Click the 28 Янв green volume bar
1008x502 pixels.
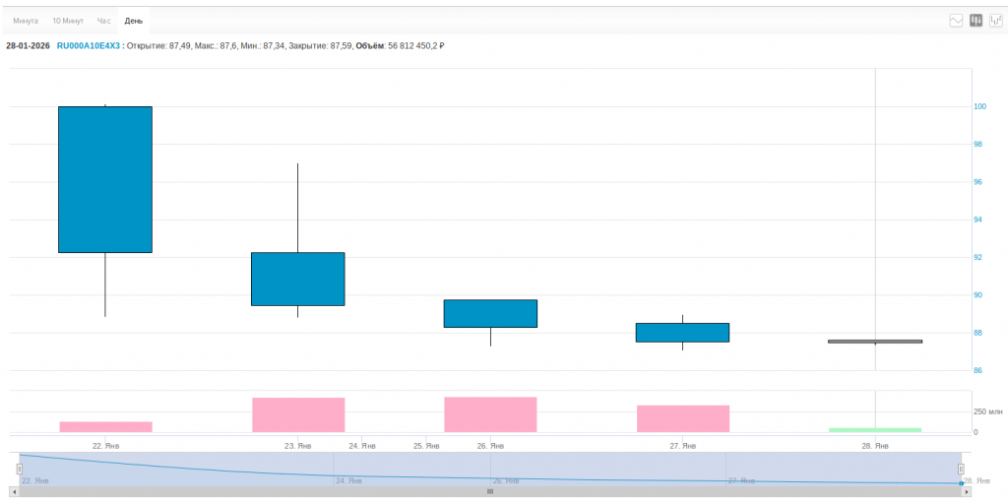tap(875, 429)
